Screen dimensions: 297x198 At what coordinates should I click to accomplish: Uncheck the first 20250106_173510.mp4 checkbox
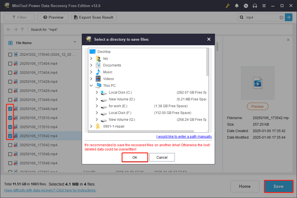(x=10, y=118)
